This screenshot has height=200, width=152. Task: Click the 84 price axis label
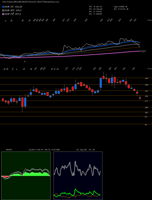click(x=146, y=125)
